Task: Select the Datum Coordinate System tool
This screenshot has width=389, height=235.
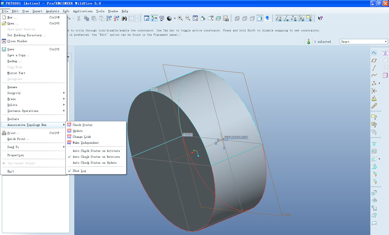Action: point(374,91)
